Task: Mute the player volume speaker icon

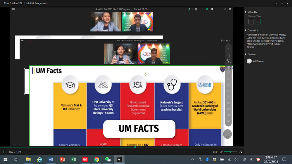Action: (221, 152)
